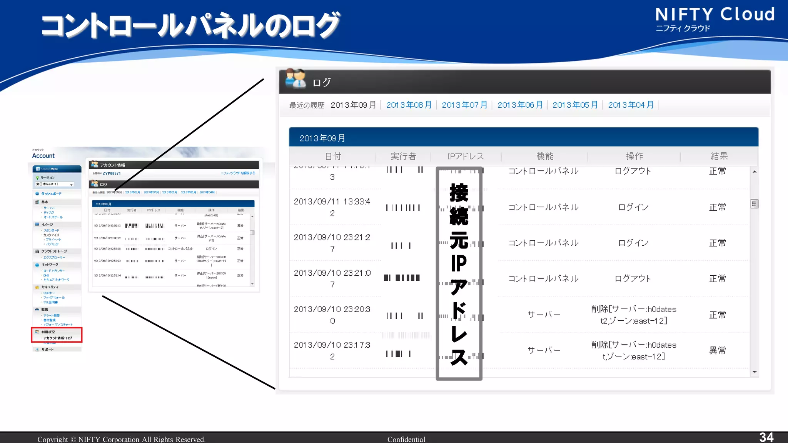Open 2013年05月 in the small account screenshot
This screenshot has height=443, width=788.
[189, 192]
